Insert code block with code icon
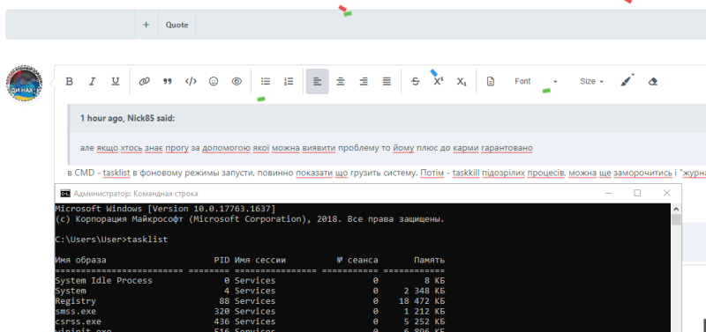Screen dimensions: 706x332 (191, 81)
